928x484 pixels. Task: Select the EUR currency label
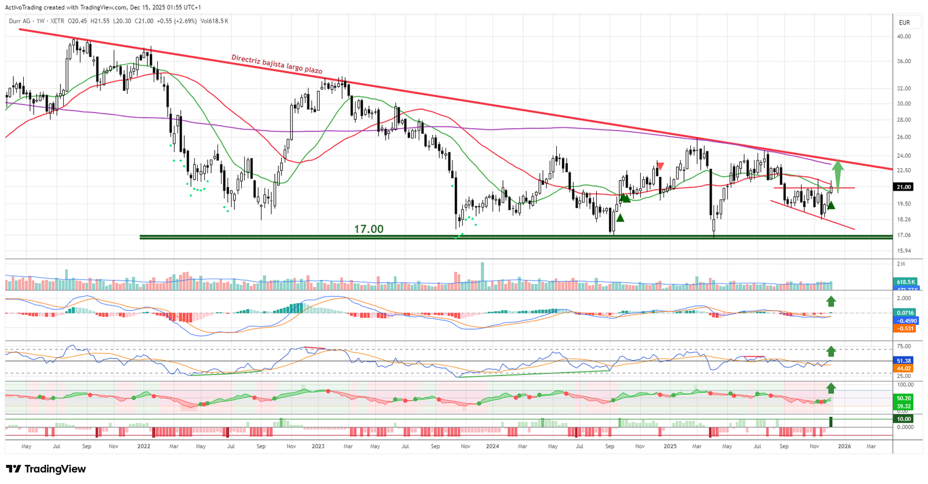[904, 23]
